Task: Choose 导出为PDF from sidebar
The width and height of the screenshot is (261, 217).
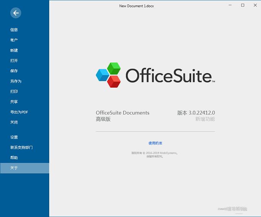Action: click(x=19, y=112)
